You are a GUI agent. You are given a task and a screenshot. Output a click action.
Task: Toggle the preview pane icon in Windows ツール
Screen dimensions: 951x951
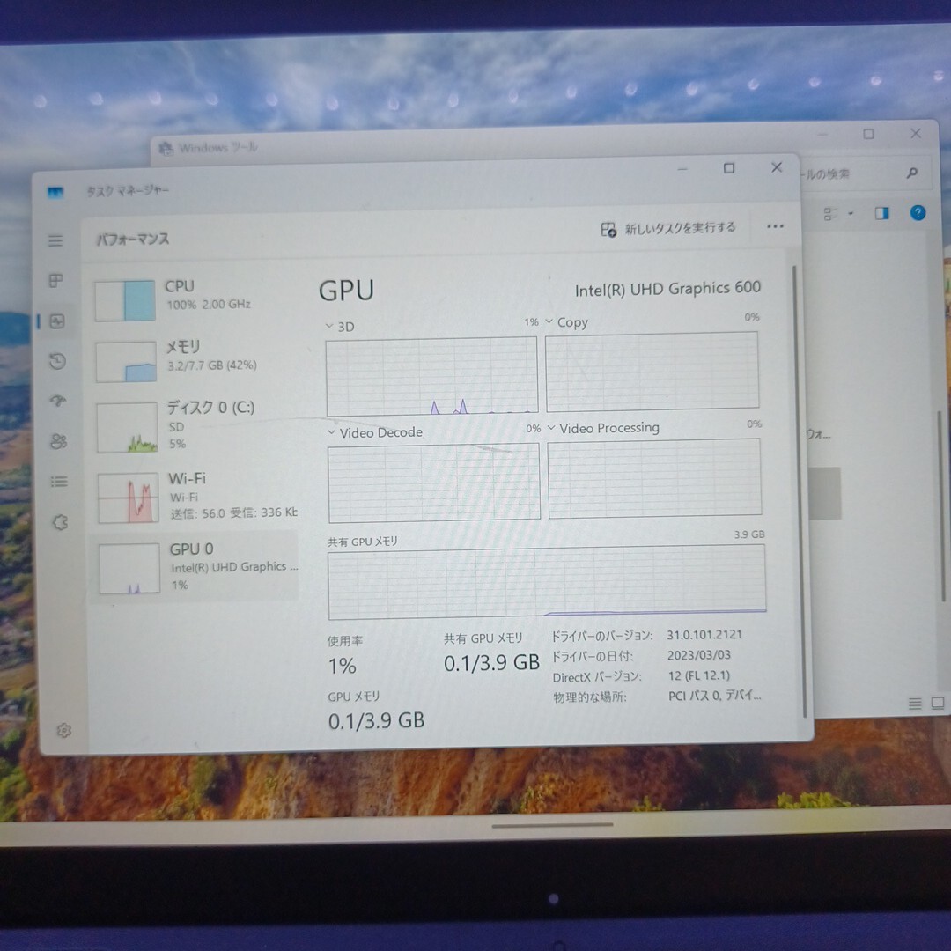881,213
